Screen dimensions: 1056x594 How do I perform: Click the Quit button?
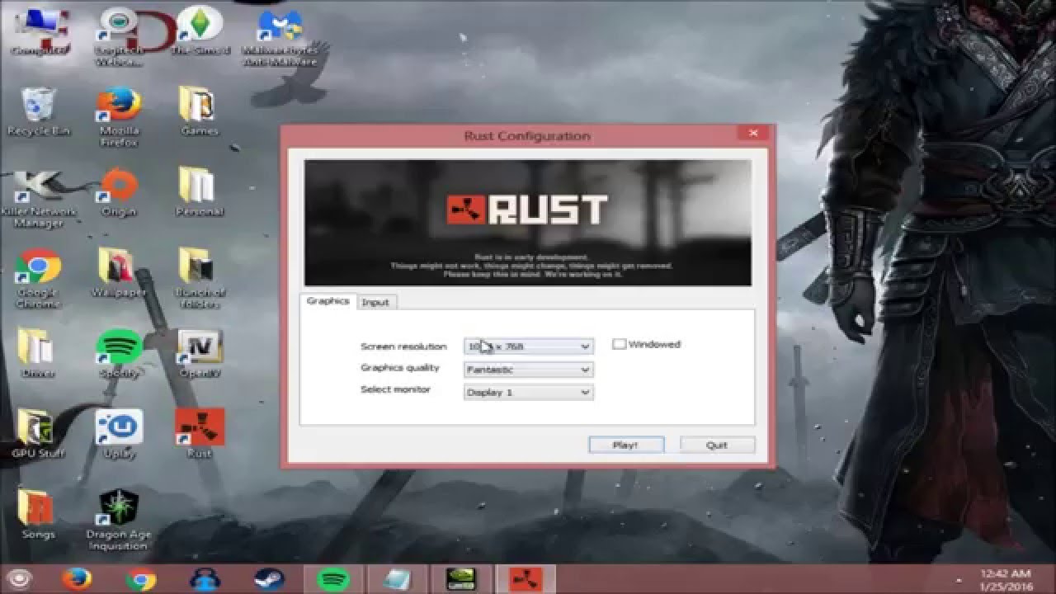[717, 445]
